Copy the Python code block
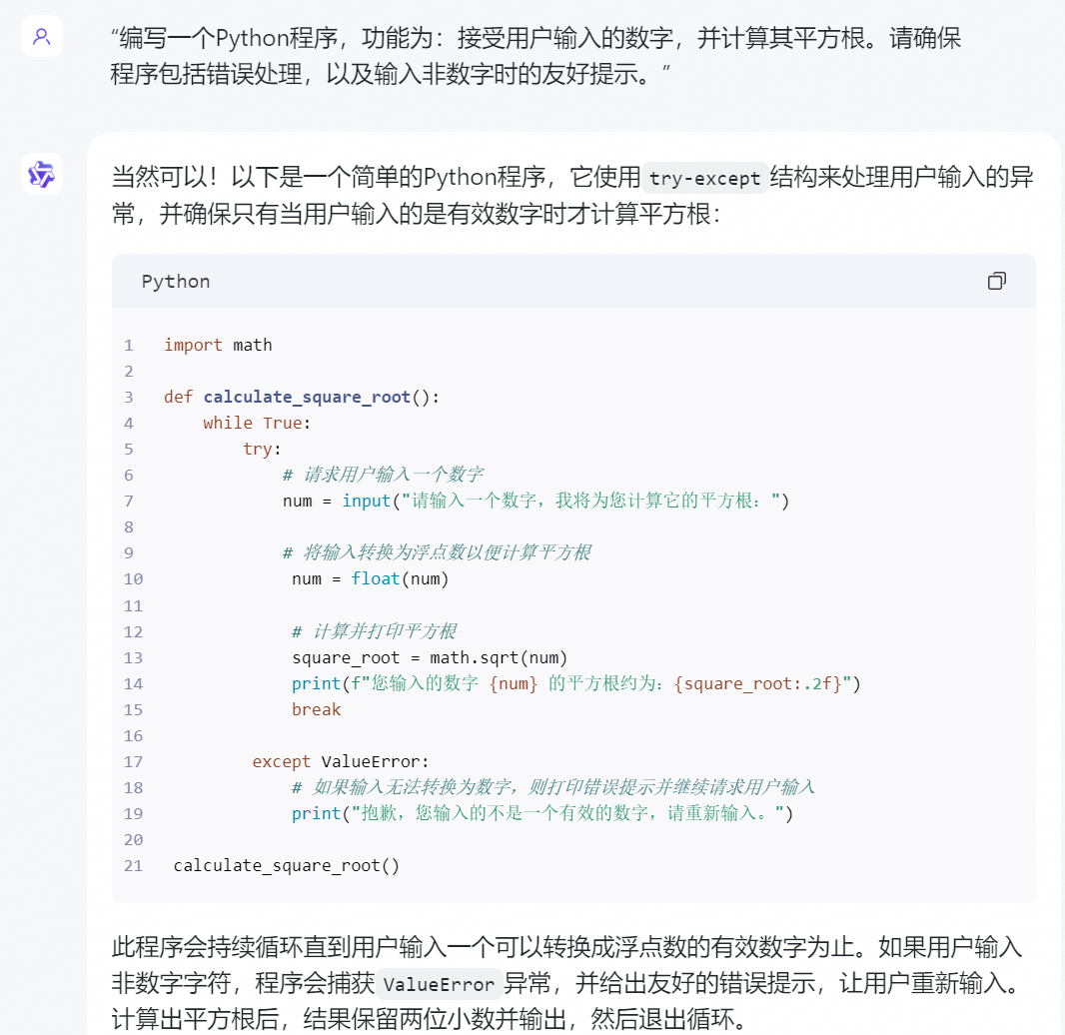Screen dimensions: 1065x1035 coord(996,281)
